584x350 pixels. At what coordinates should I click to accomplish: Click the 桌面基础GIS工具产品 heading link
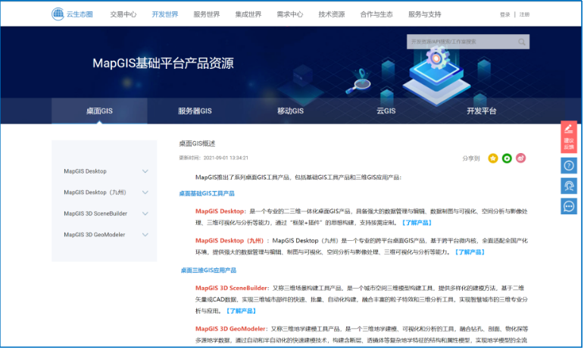(207, 194)
